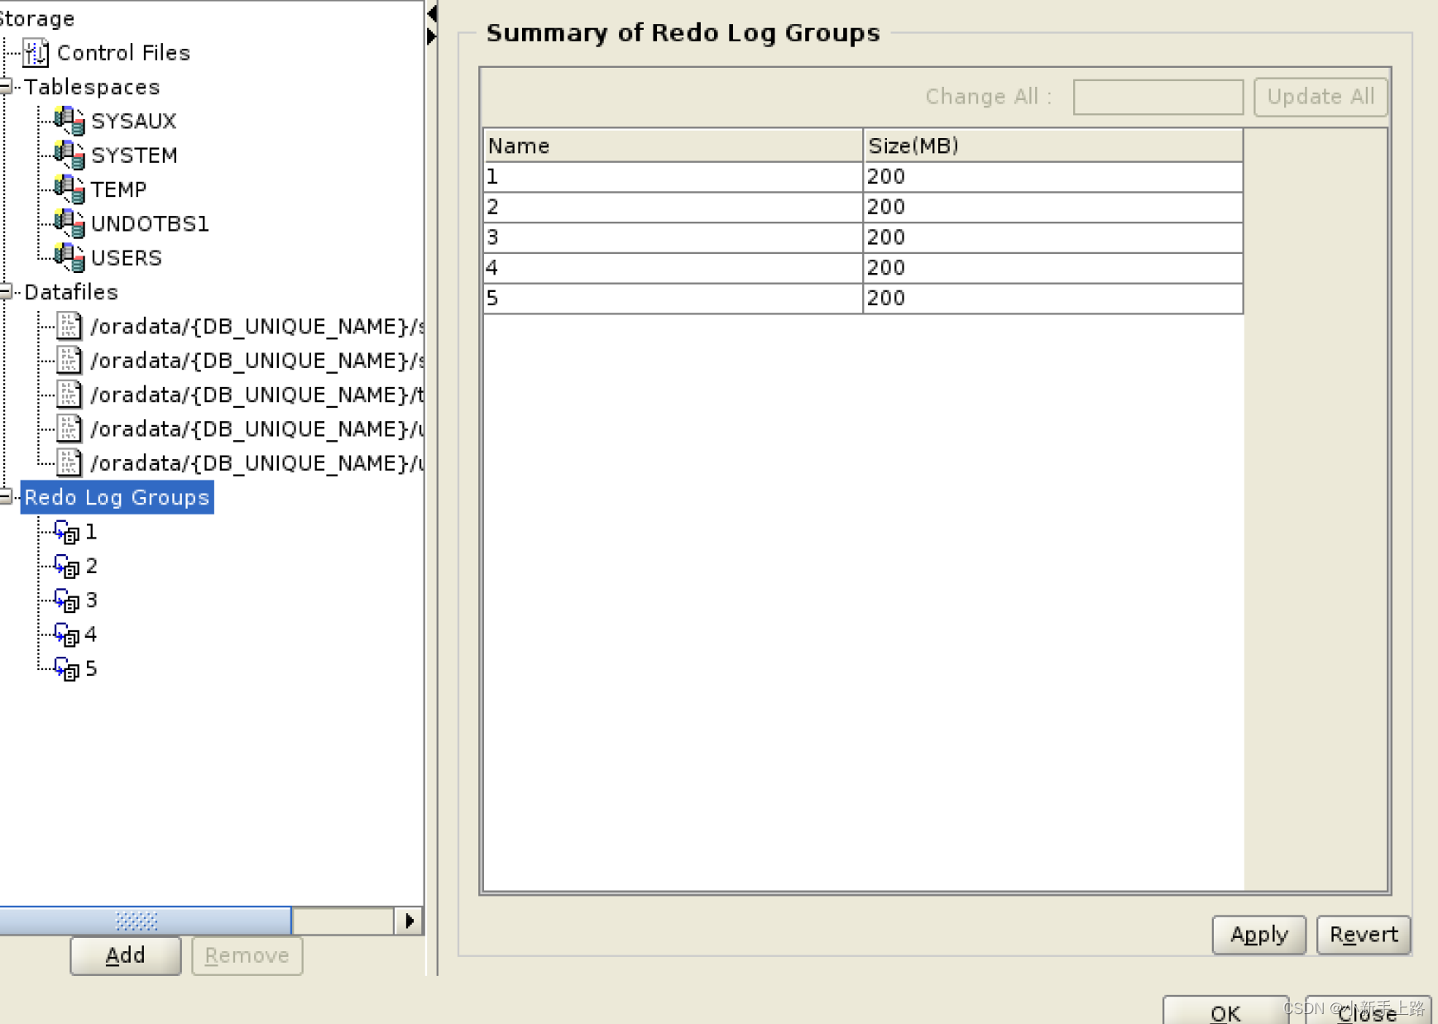This screenshot has height=1024, width=1438.
Task: Click redo log group 5 icon
Action: point(66,668)
